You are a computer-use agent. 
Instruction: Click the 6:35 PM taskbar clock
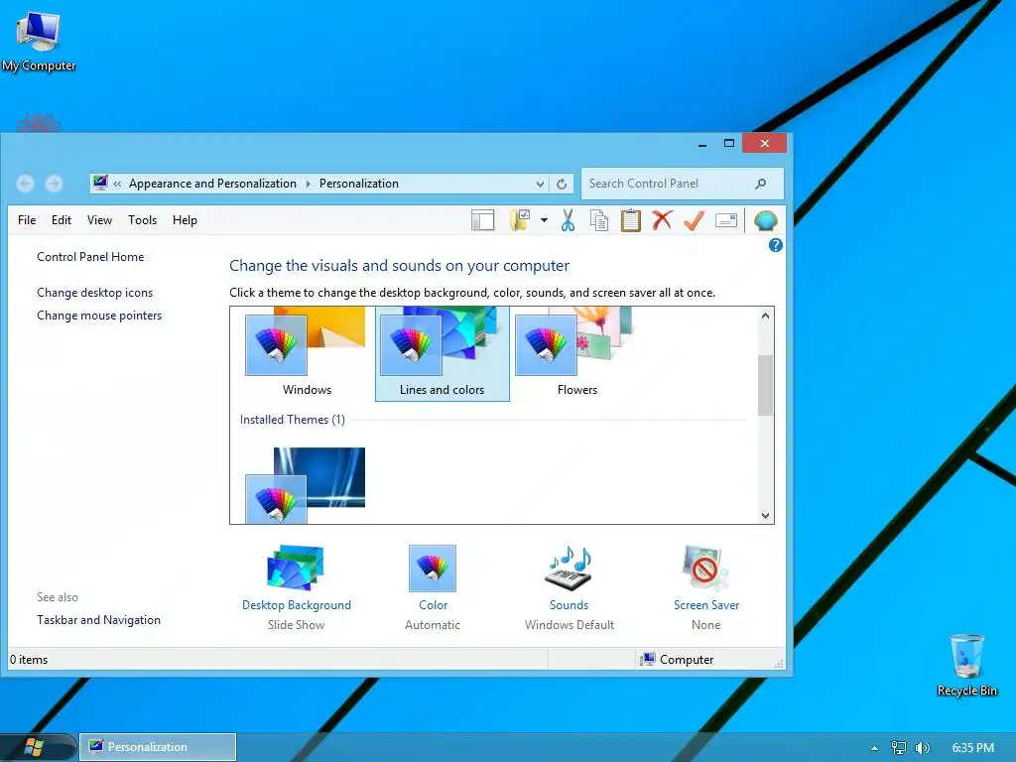[972, 748]
